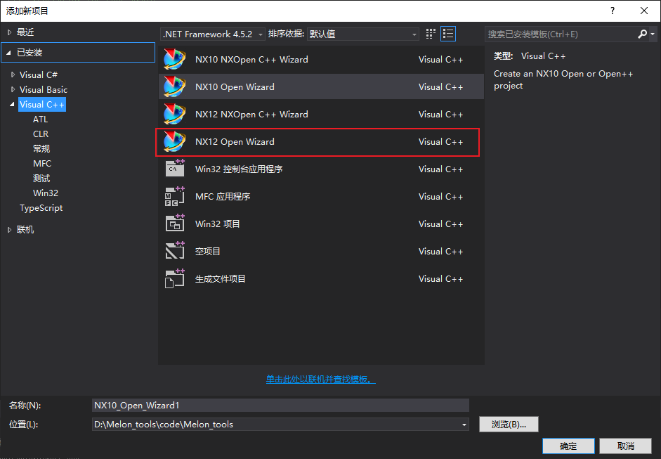
Task: Select the 空项目 row text
Action: click(207, 252)
